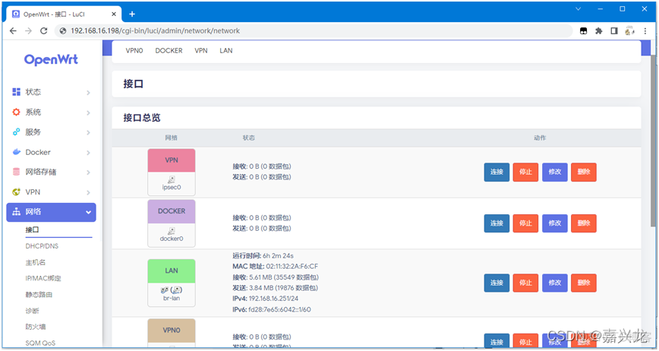Open the 主机名 submenu item

36,262
